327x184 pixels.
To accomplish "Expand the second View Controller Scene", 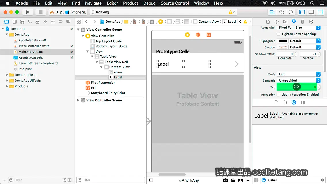I will [78, 100].
